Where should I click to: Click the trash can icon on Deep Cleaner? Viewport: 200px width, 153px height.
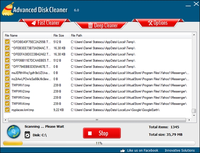pyautogui.click(x=90, y=25)
